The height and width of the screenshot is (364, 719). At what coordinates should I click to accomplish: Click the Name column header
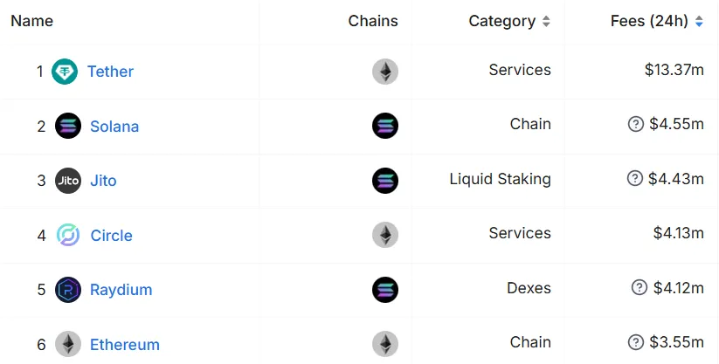32,21
